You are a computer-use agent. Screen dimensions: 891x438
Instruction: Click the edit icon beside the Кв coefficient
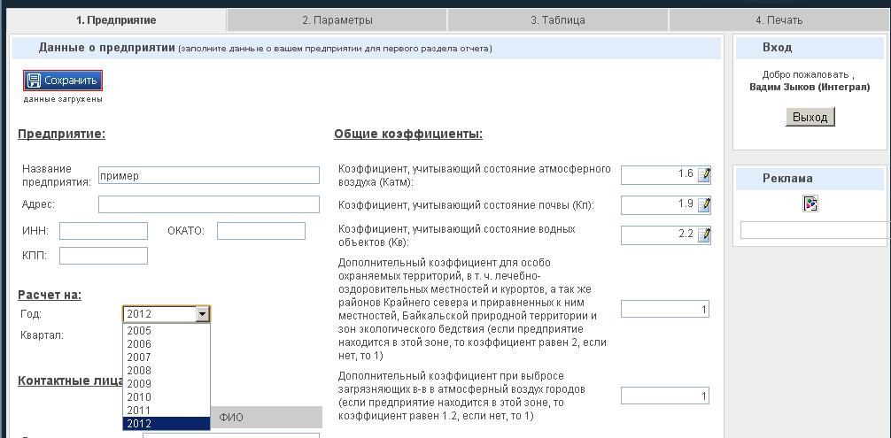704,235
